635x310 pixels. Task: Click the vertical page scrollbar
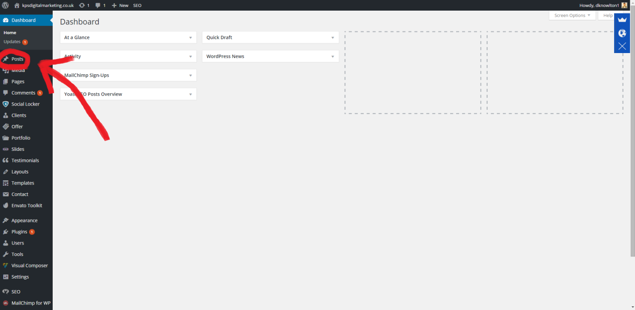click(632, 138)
